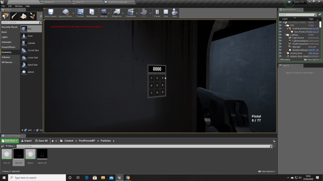Toggle visibility of Light Source
323x181 pixels.
tap(280, 38)
